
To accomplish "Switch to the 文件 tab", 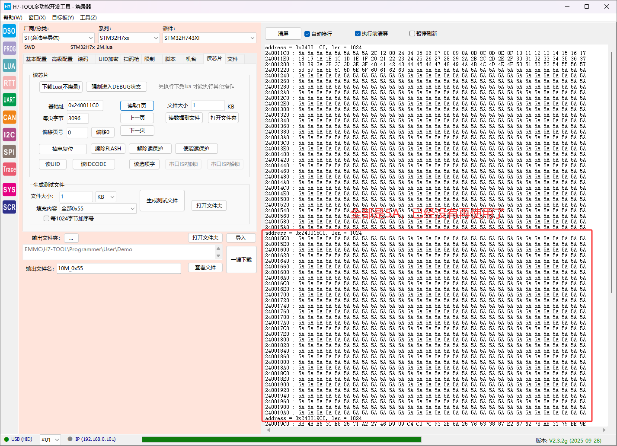I will tap(233, 59).
